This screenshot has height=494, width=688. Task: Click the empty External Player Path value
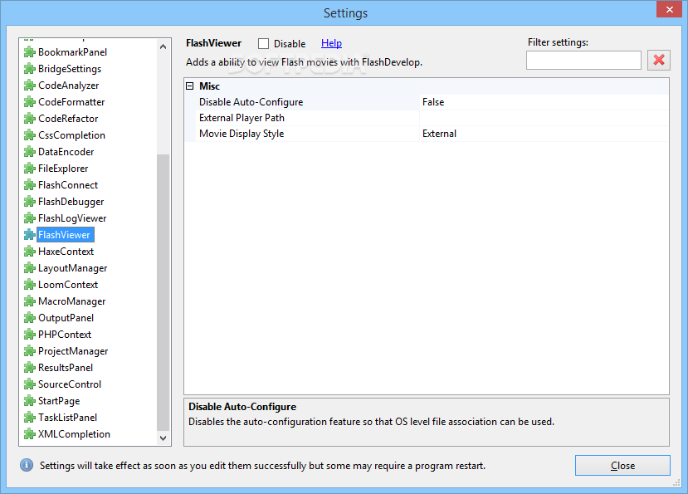pyautogui.click(x=544, y=118)
